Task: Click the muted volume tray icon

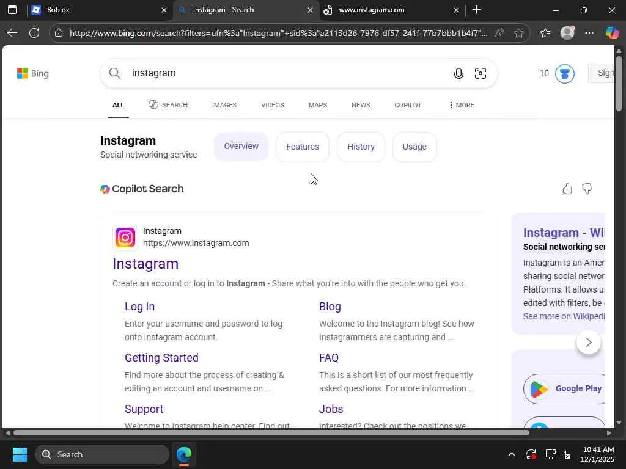Action: [566, 454]
